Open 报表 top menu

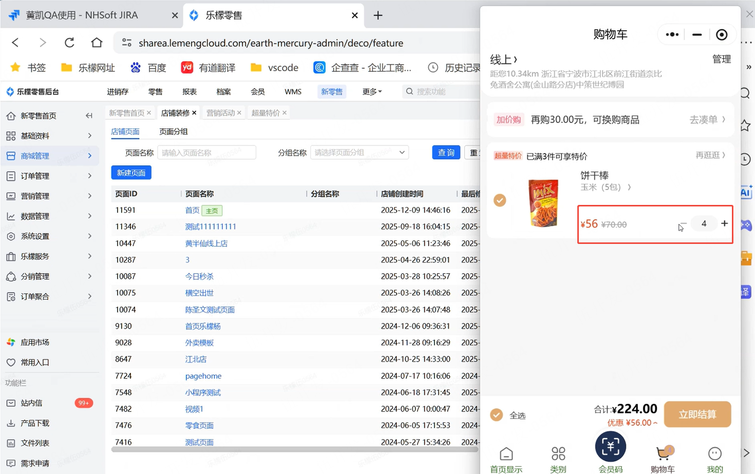point(190,91)
